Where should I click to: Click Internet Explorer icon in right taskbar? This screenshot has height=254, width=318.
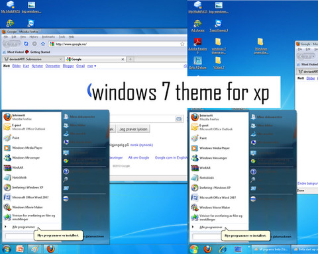click(x=223, y=249)
